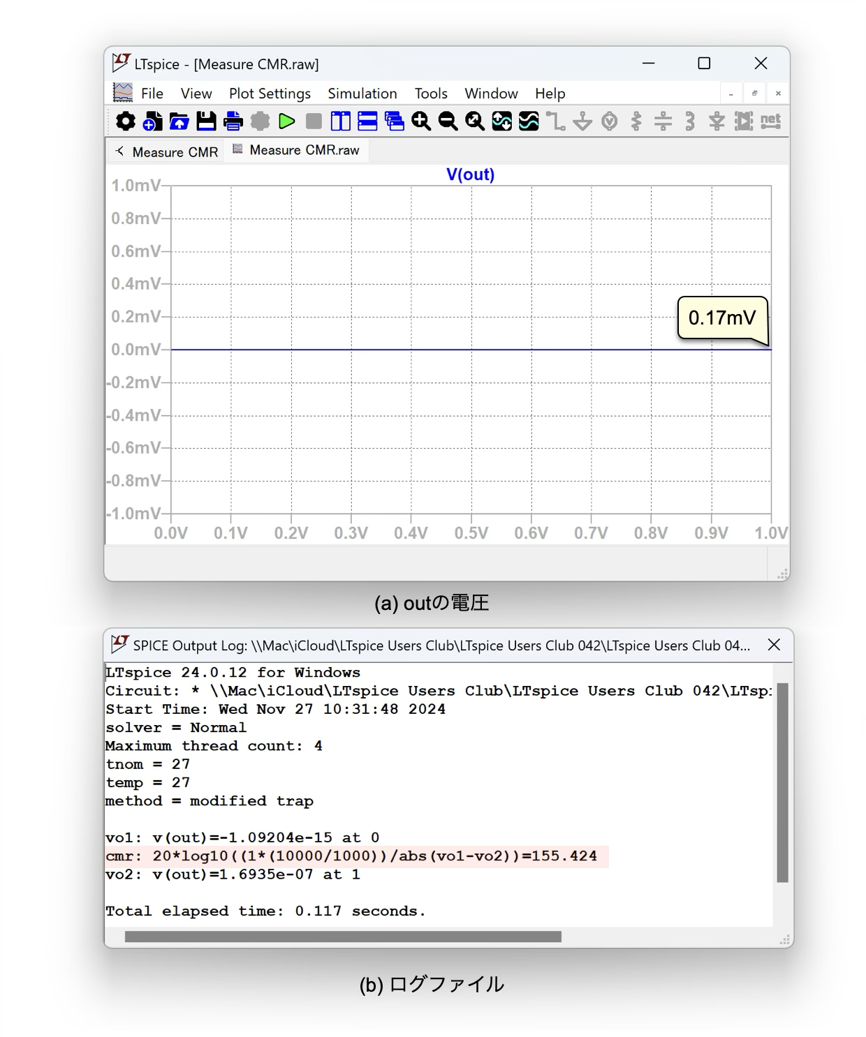Screen dimensions: 866x1037
Task: Open a file with the folder icon
Action: tap(179, 121)
